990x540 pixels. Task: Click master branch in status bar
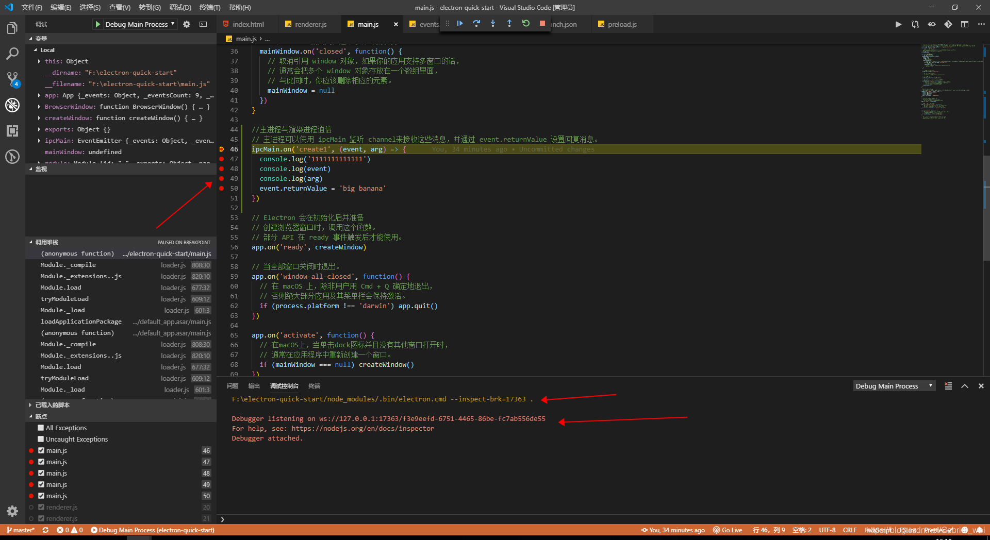[x=21, y=530]
